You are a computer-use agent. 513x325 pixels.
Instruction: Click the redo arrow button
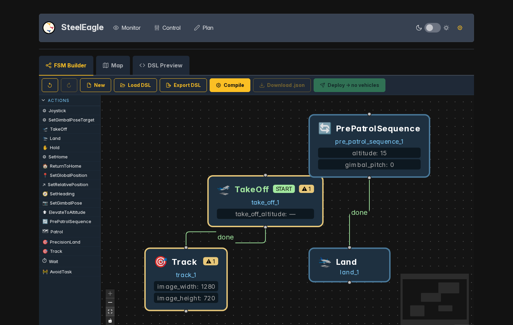click(x=69, y=85)
